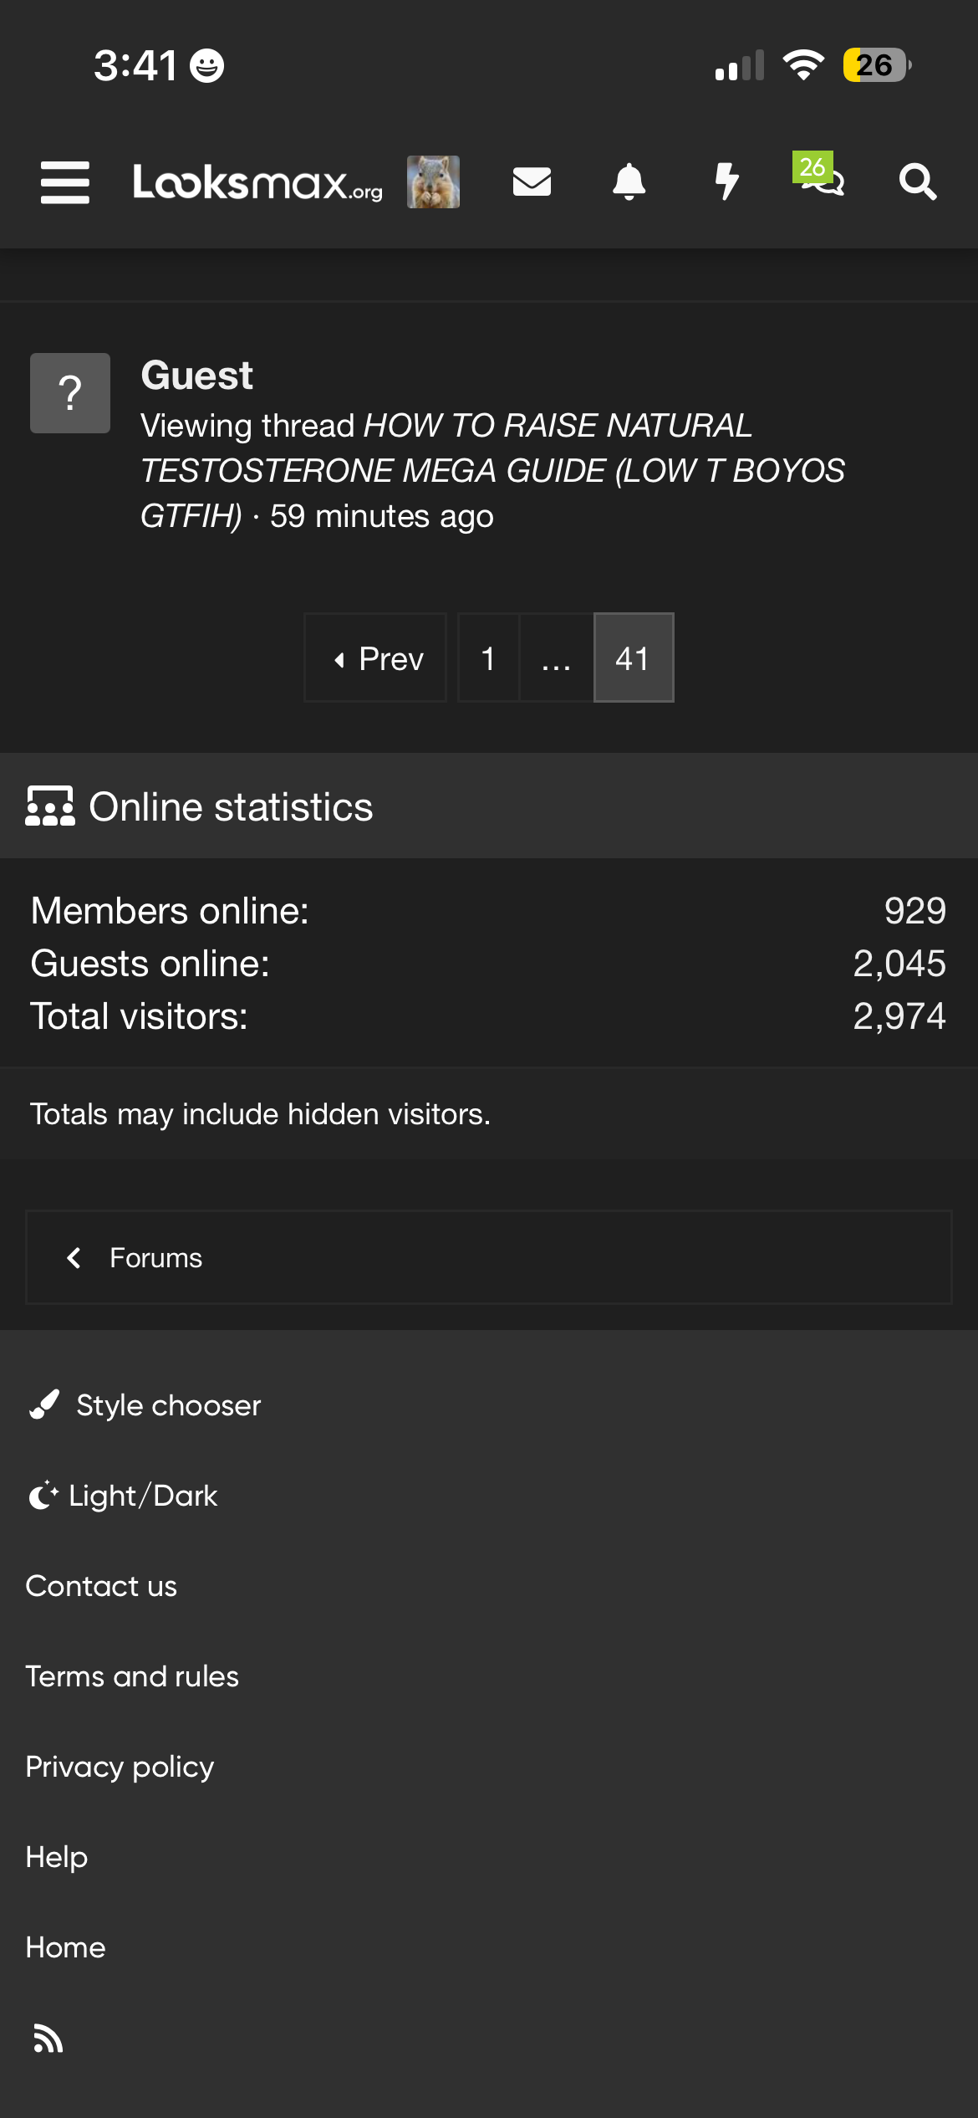Tap the Looksmax.org logo
Image resolution: width=978 pixels, height=2118 pixels.
coord(257,182)
